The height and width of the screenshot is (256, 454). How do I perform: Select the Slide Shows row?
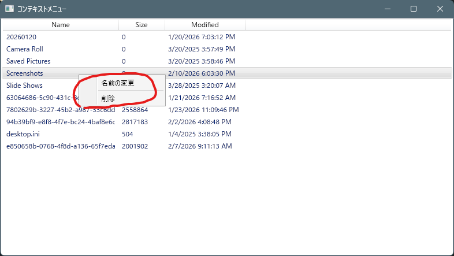24,86
